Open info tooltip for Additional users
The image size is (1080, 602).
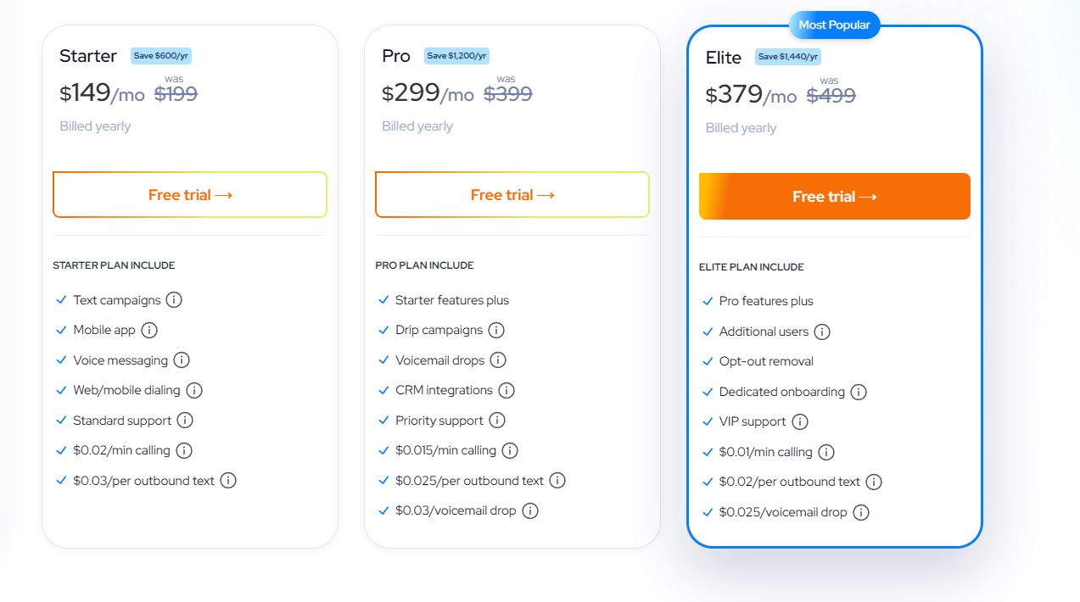click(822, 332)
